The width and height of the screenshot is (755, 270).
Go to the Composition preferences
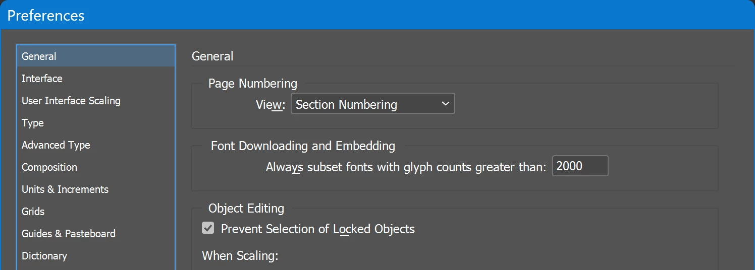(x=96, y=167)
